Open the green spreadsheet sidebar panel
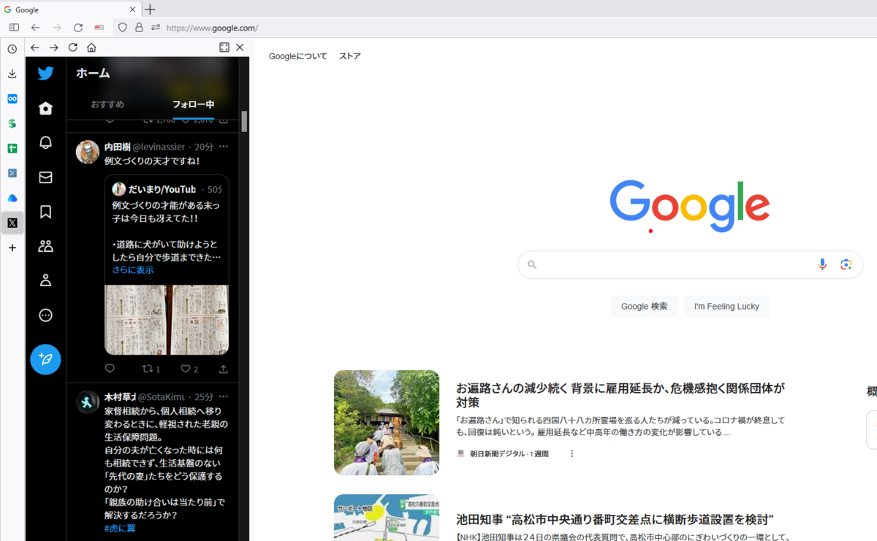Image resolution: width=877 pixels, height=541 pixels. pos(12,148)
